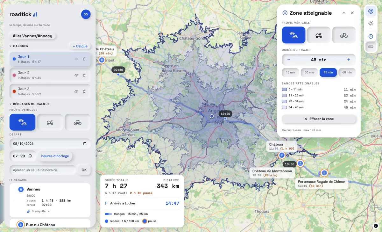Select the Jour 2 layer
Screen dimensions: 382x232
coord(50,75)
